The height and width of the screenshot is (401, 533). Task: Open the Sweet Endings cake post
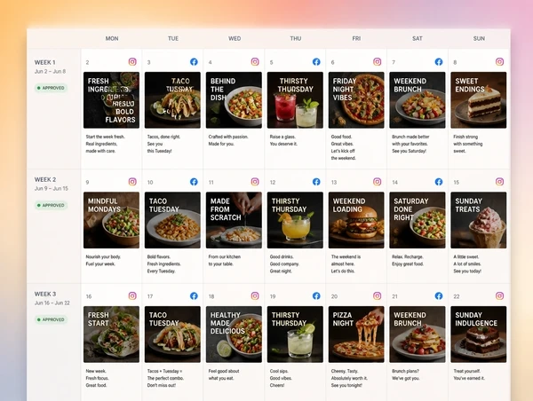pos(479,100)
